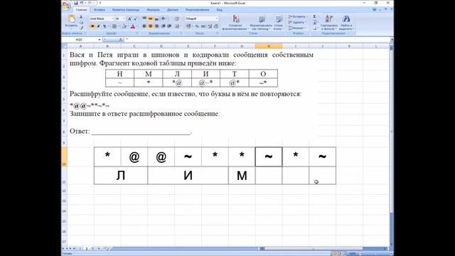Toggle bold formatting
Screen dimensions: 455x256
coord(92,26)
